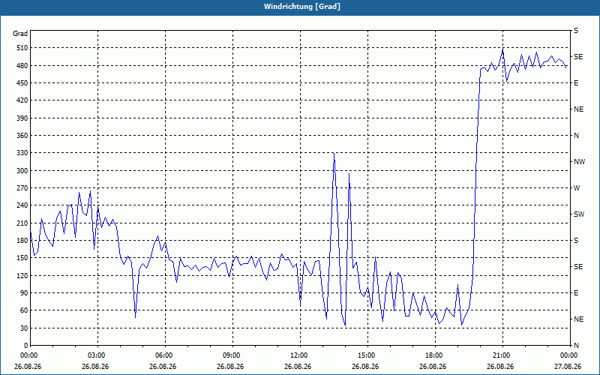Select the 420 y-axis value
The image size is (600, 375).
tap(22, 100)
